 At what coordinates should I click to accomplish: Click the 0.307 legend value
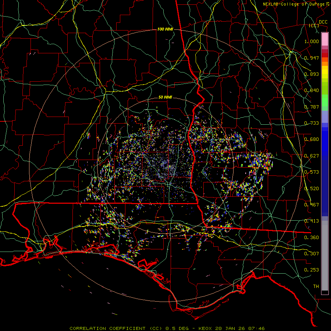[x=312, y=254]
